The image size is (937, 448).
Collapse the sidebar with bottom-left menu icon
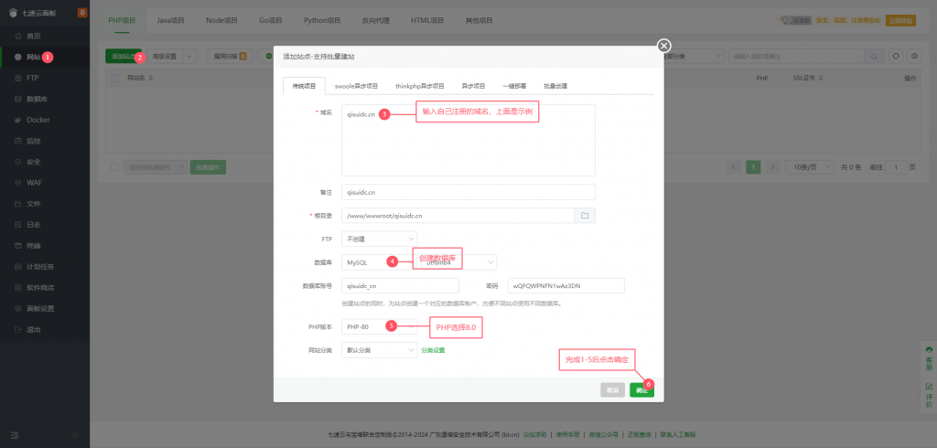coord(15,435)
